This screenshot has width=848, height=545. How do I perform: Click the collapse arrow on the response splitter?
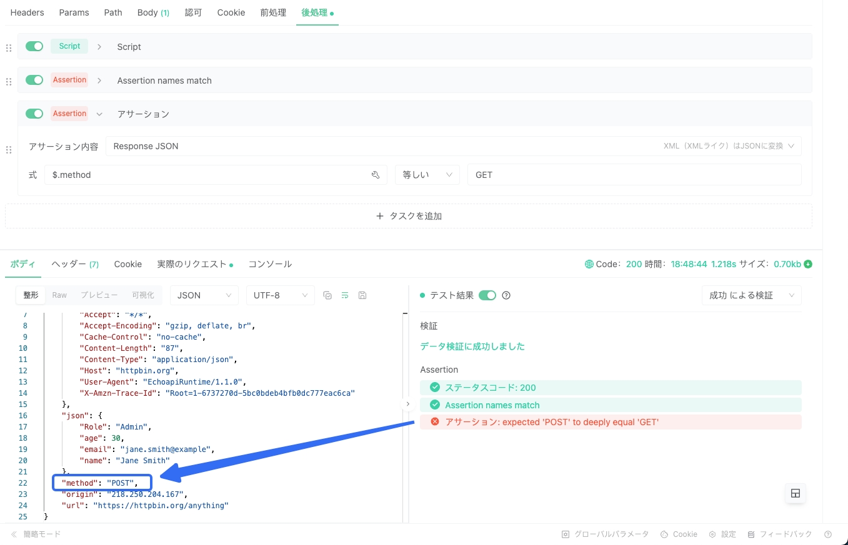(x=407, y=404)
